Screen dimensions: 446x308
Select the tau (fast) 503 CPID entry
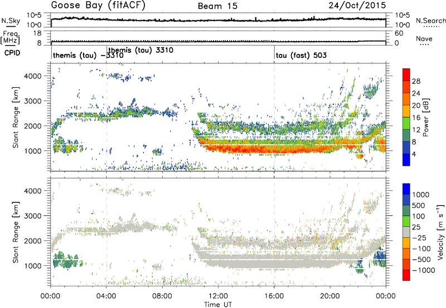point(301,55)
